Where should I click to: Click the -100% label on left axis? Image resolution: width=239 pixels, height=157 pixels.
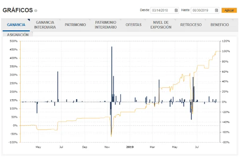coord(13,142)
